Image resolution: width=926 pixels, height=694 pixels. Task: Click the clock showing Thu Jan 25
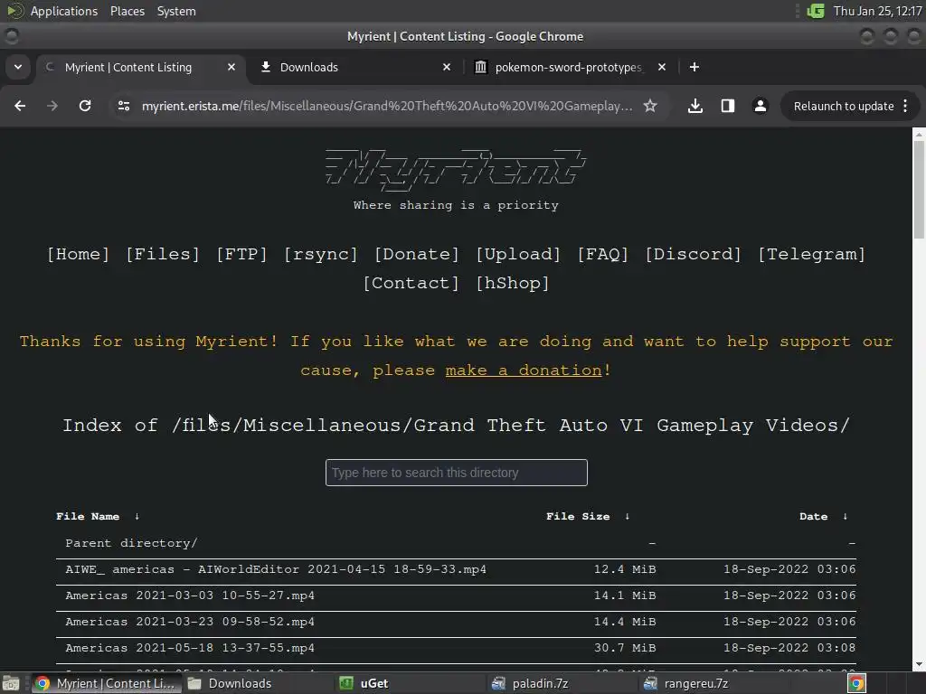pos(877,11)
